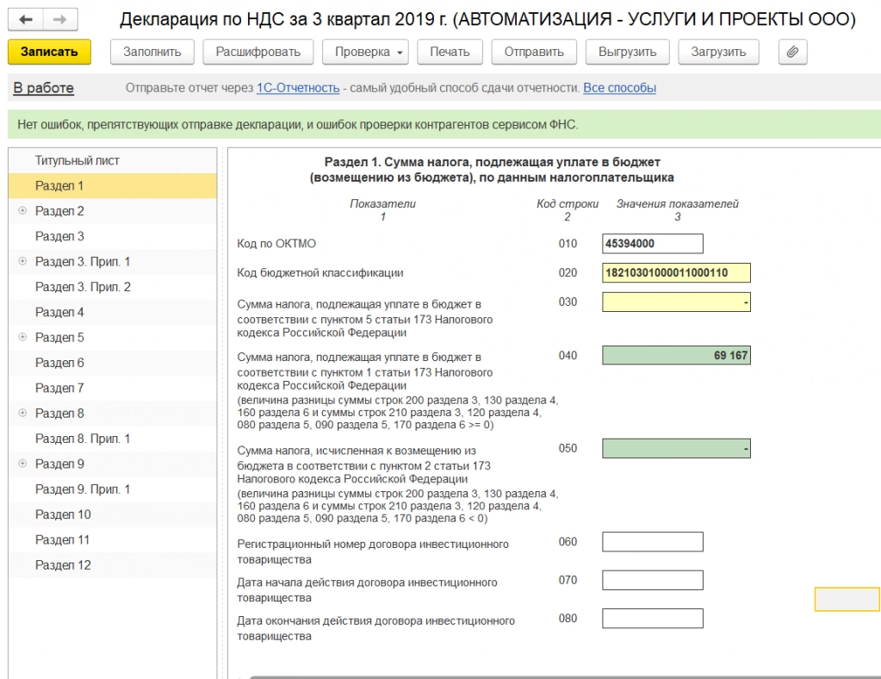Screen dimensions: 881x679
Task: Open the Все способы link
Action: pyautogui.click(x=619, y=88)
